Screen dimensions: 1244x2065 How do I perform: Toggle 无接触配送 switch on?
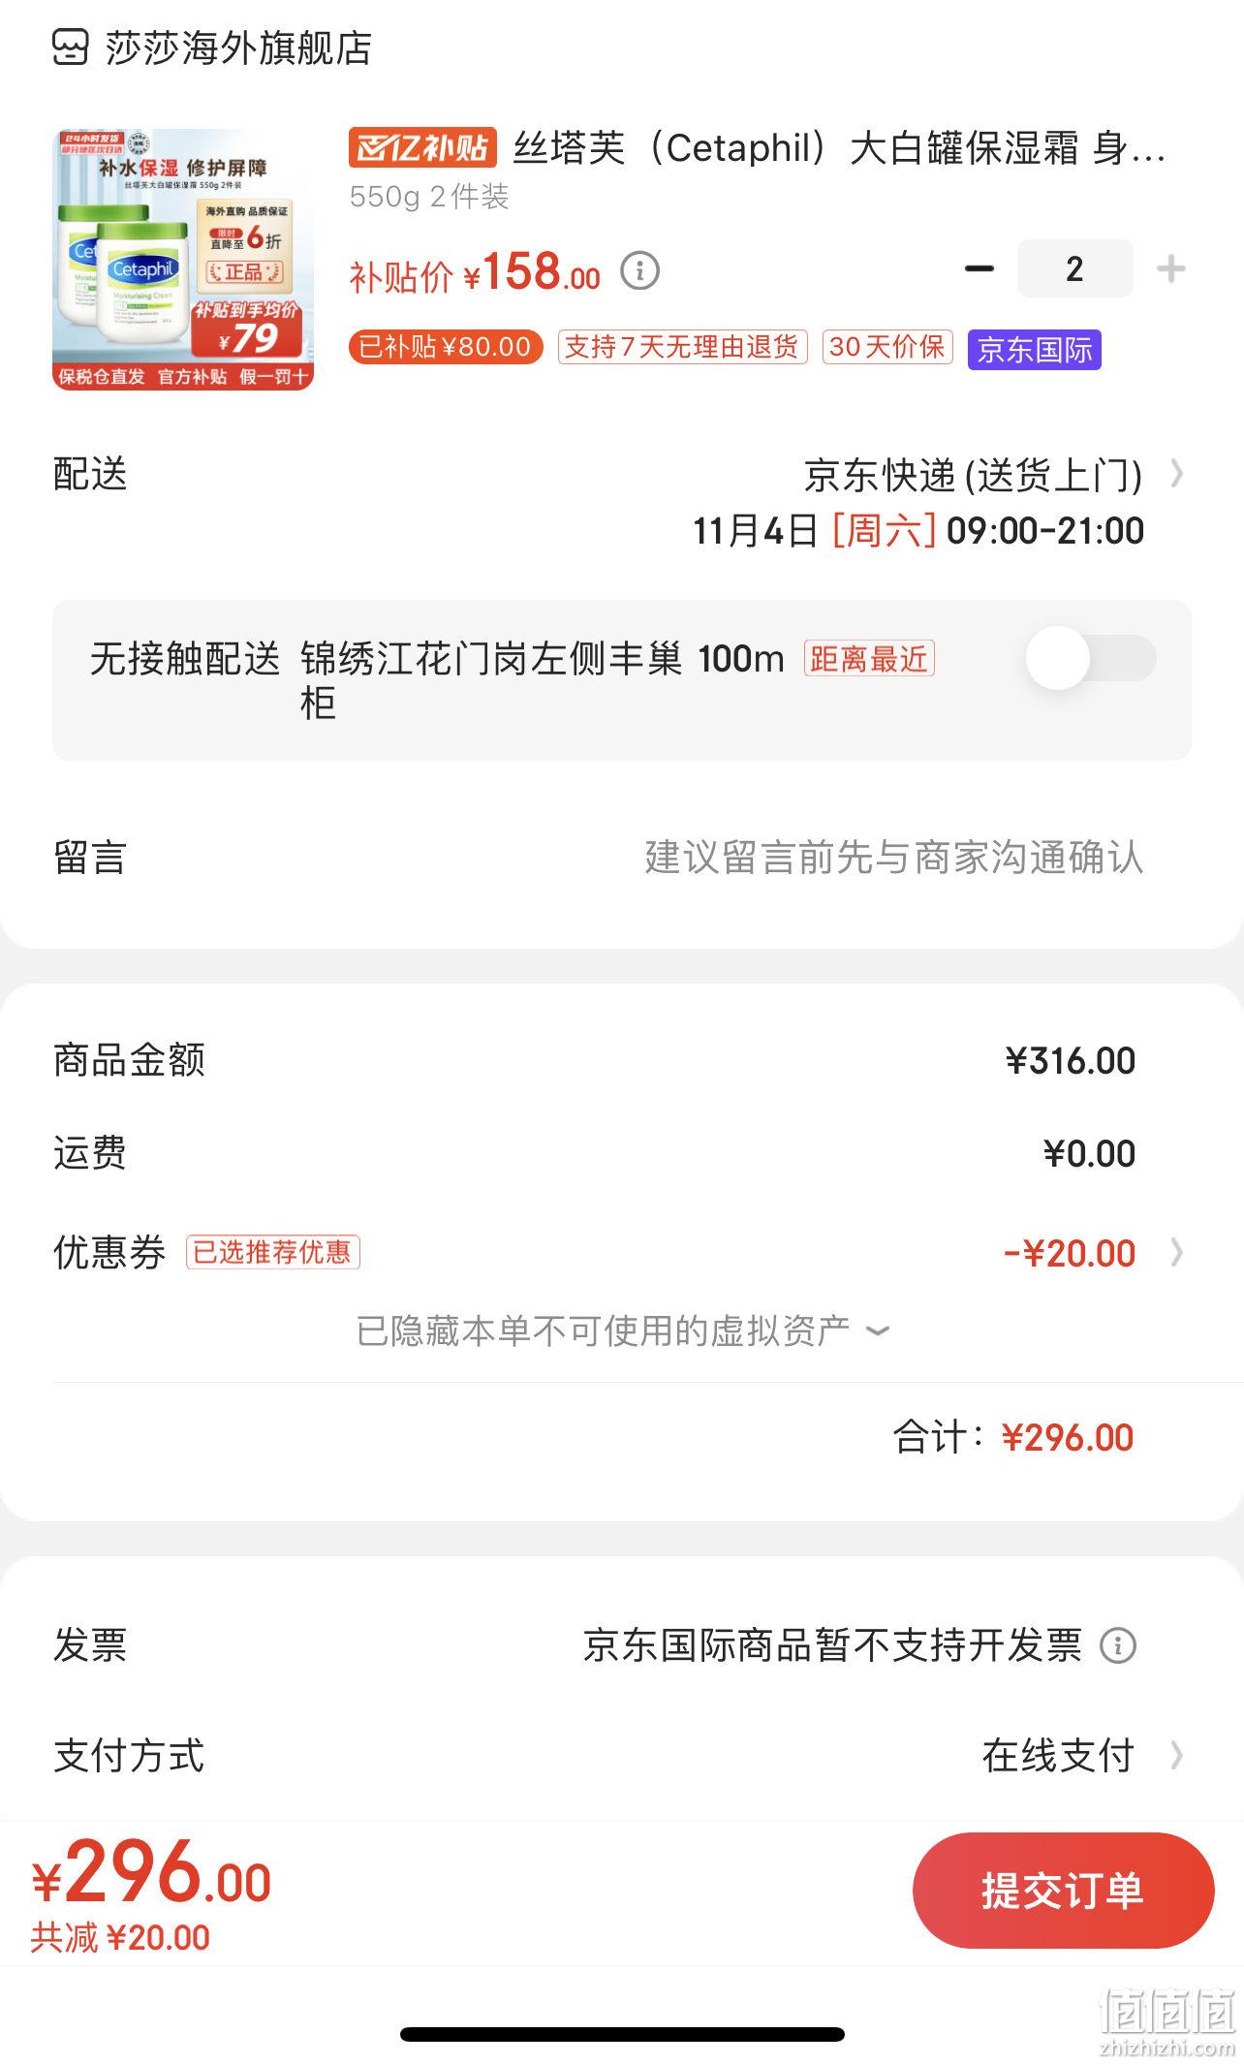1092,658
